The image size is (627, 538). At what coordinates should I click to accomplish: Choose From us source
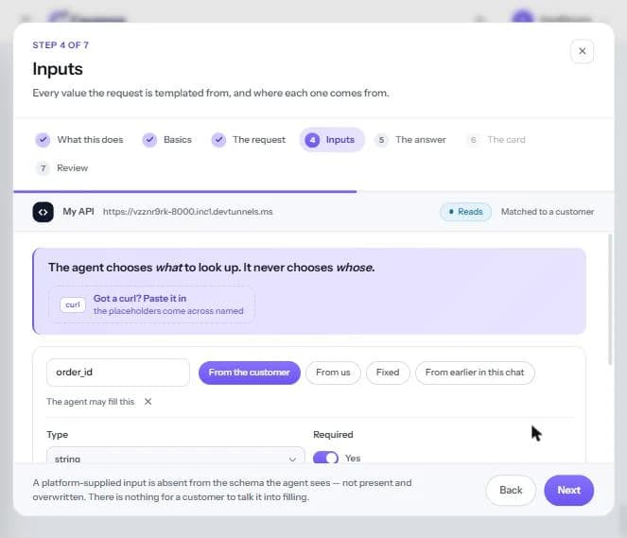coord(333,373)
